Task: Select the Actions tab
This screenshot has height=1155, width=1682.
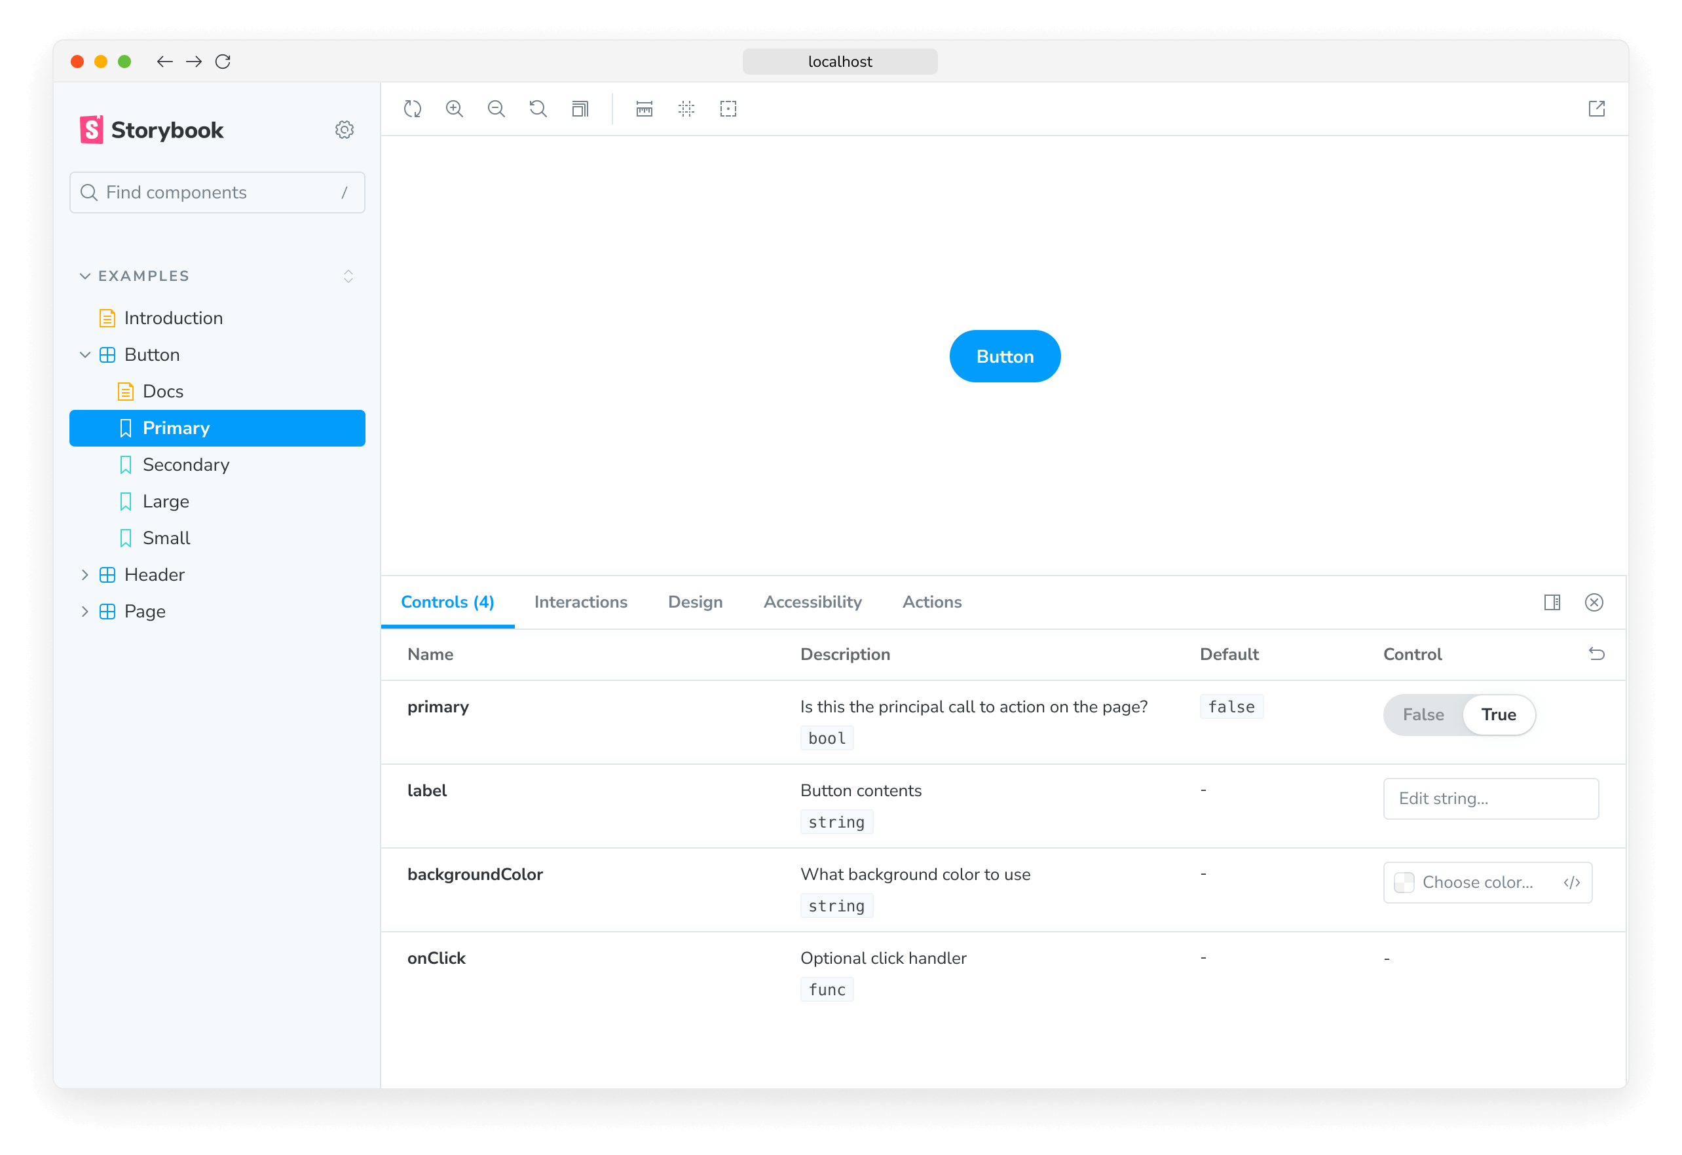Action: [931, 602]
